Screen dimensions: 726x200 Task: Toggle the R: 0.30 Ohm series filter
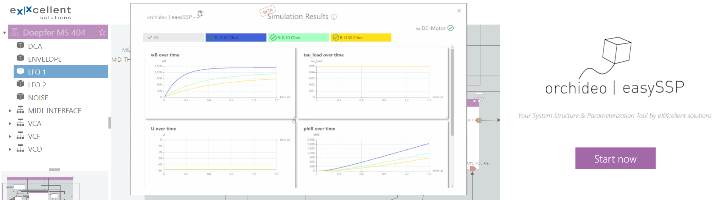[x=298, y=37]
